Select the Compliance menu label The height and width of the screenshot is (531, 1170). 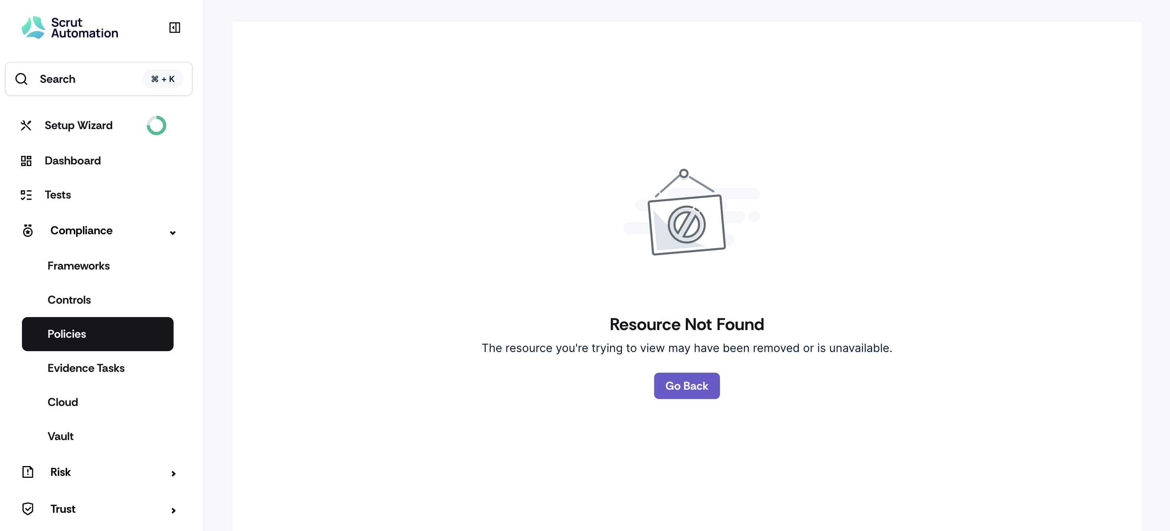tap(81, 230)
